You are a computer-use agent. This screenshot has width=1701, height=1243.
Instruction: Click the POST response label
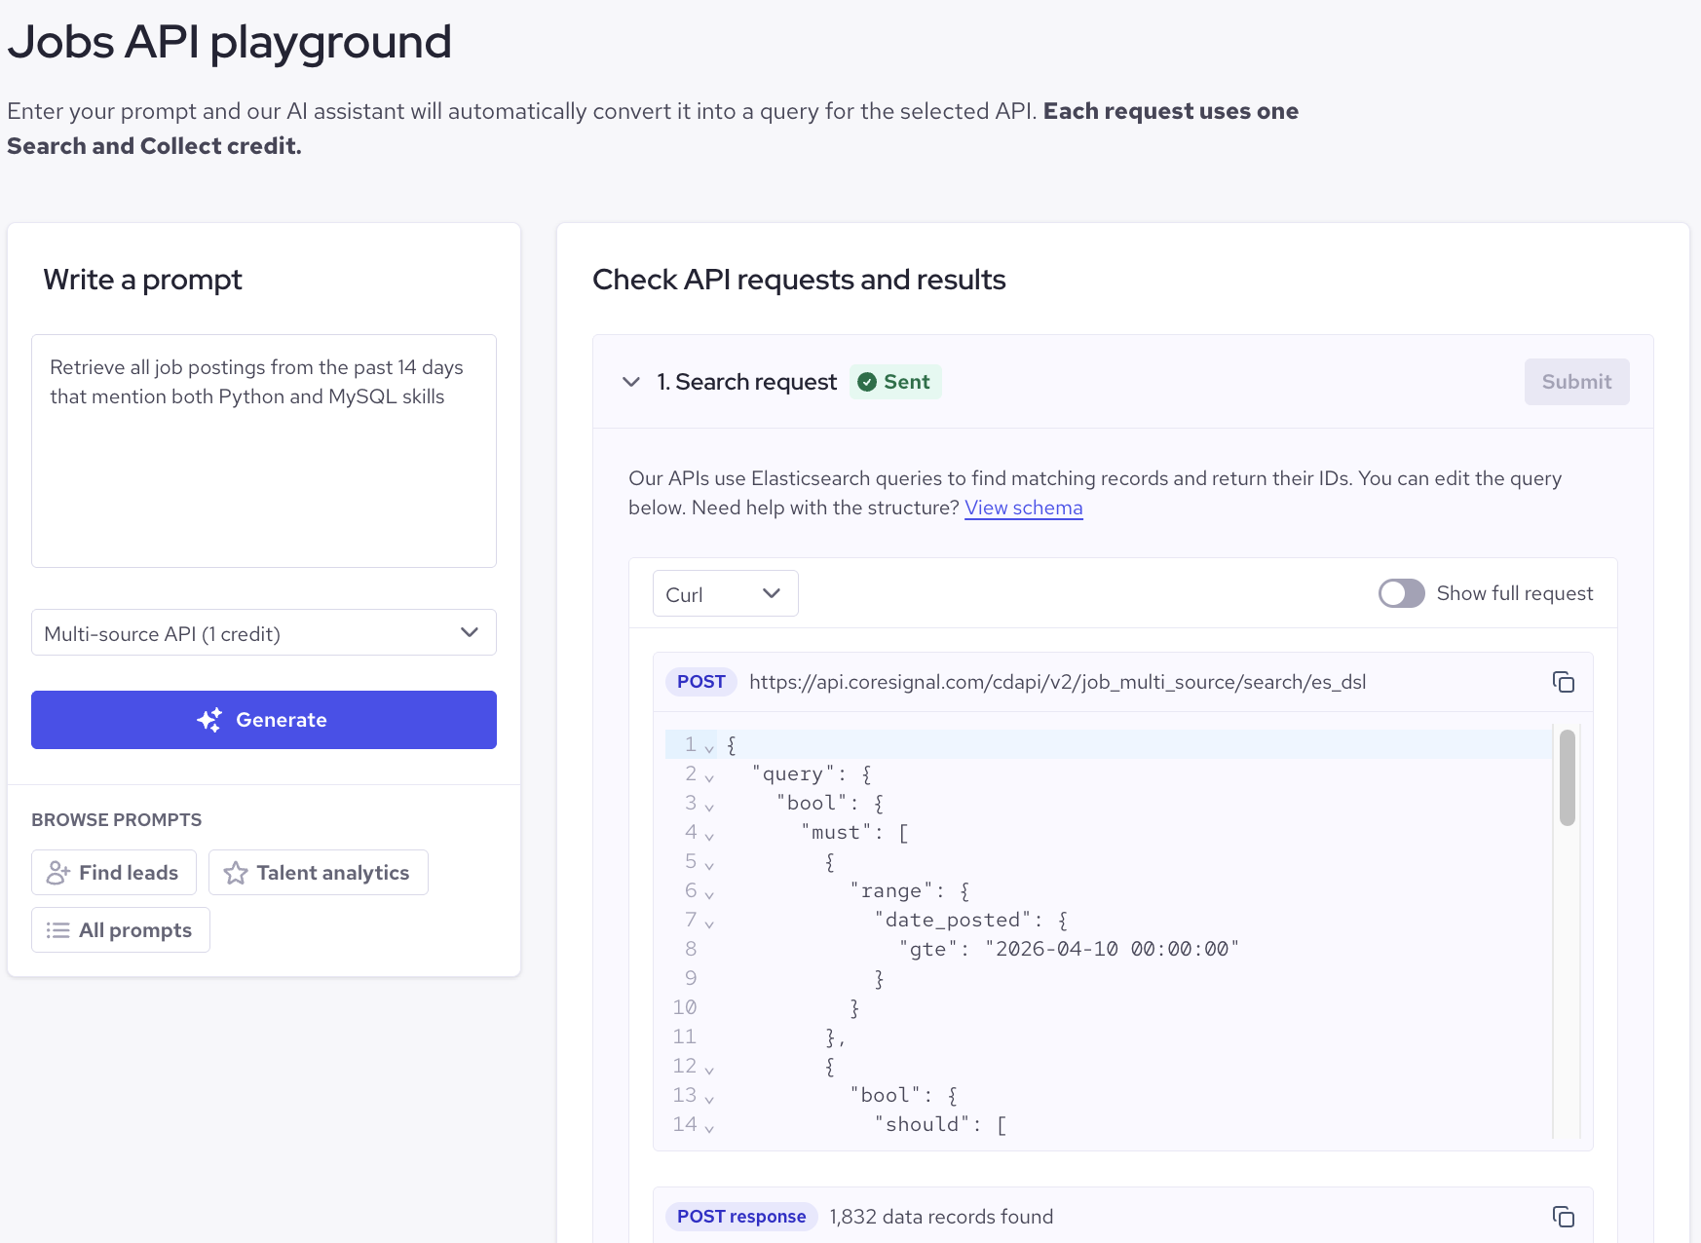[741, 1217]
